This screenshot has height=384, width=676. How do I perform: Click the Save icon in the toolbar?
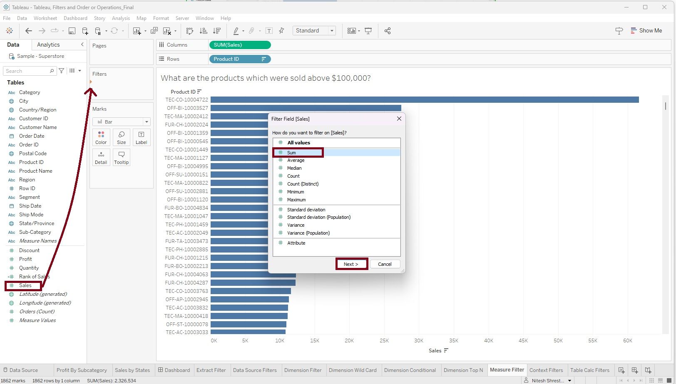(x=72, y=31)
